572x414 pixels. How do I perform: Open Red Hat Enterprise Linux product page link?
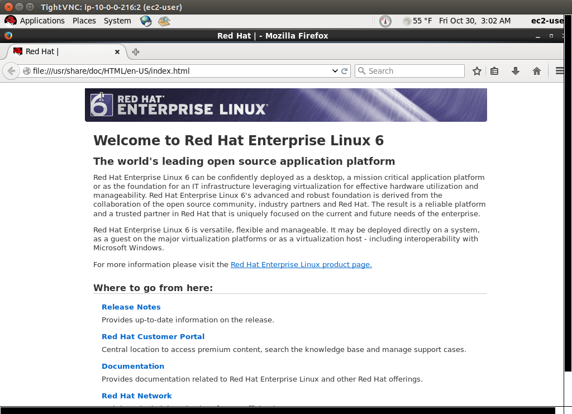pyautogui.click(x=301, y=264)
